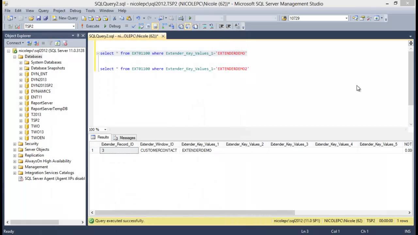Open the Connect dropdown in Object Explorer
Screen dimensions: 418x235
15,43
